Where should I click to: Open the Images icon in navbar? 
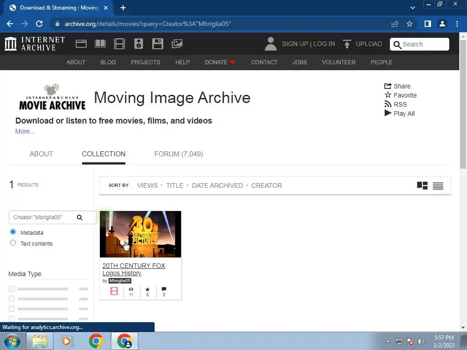(177, 44)
